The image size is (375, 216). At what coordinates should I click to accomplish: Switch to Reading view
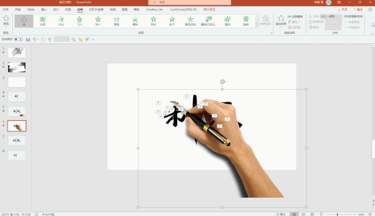click(x=312, y=214)
